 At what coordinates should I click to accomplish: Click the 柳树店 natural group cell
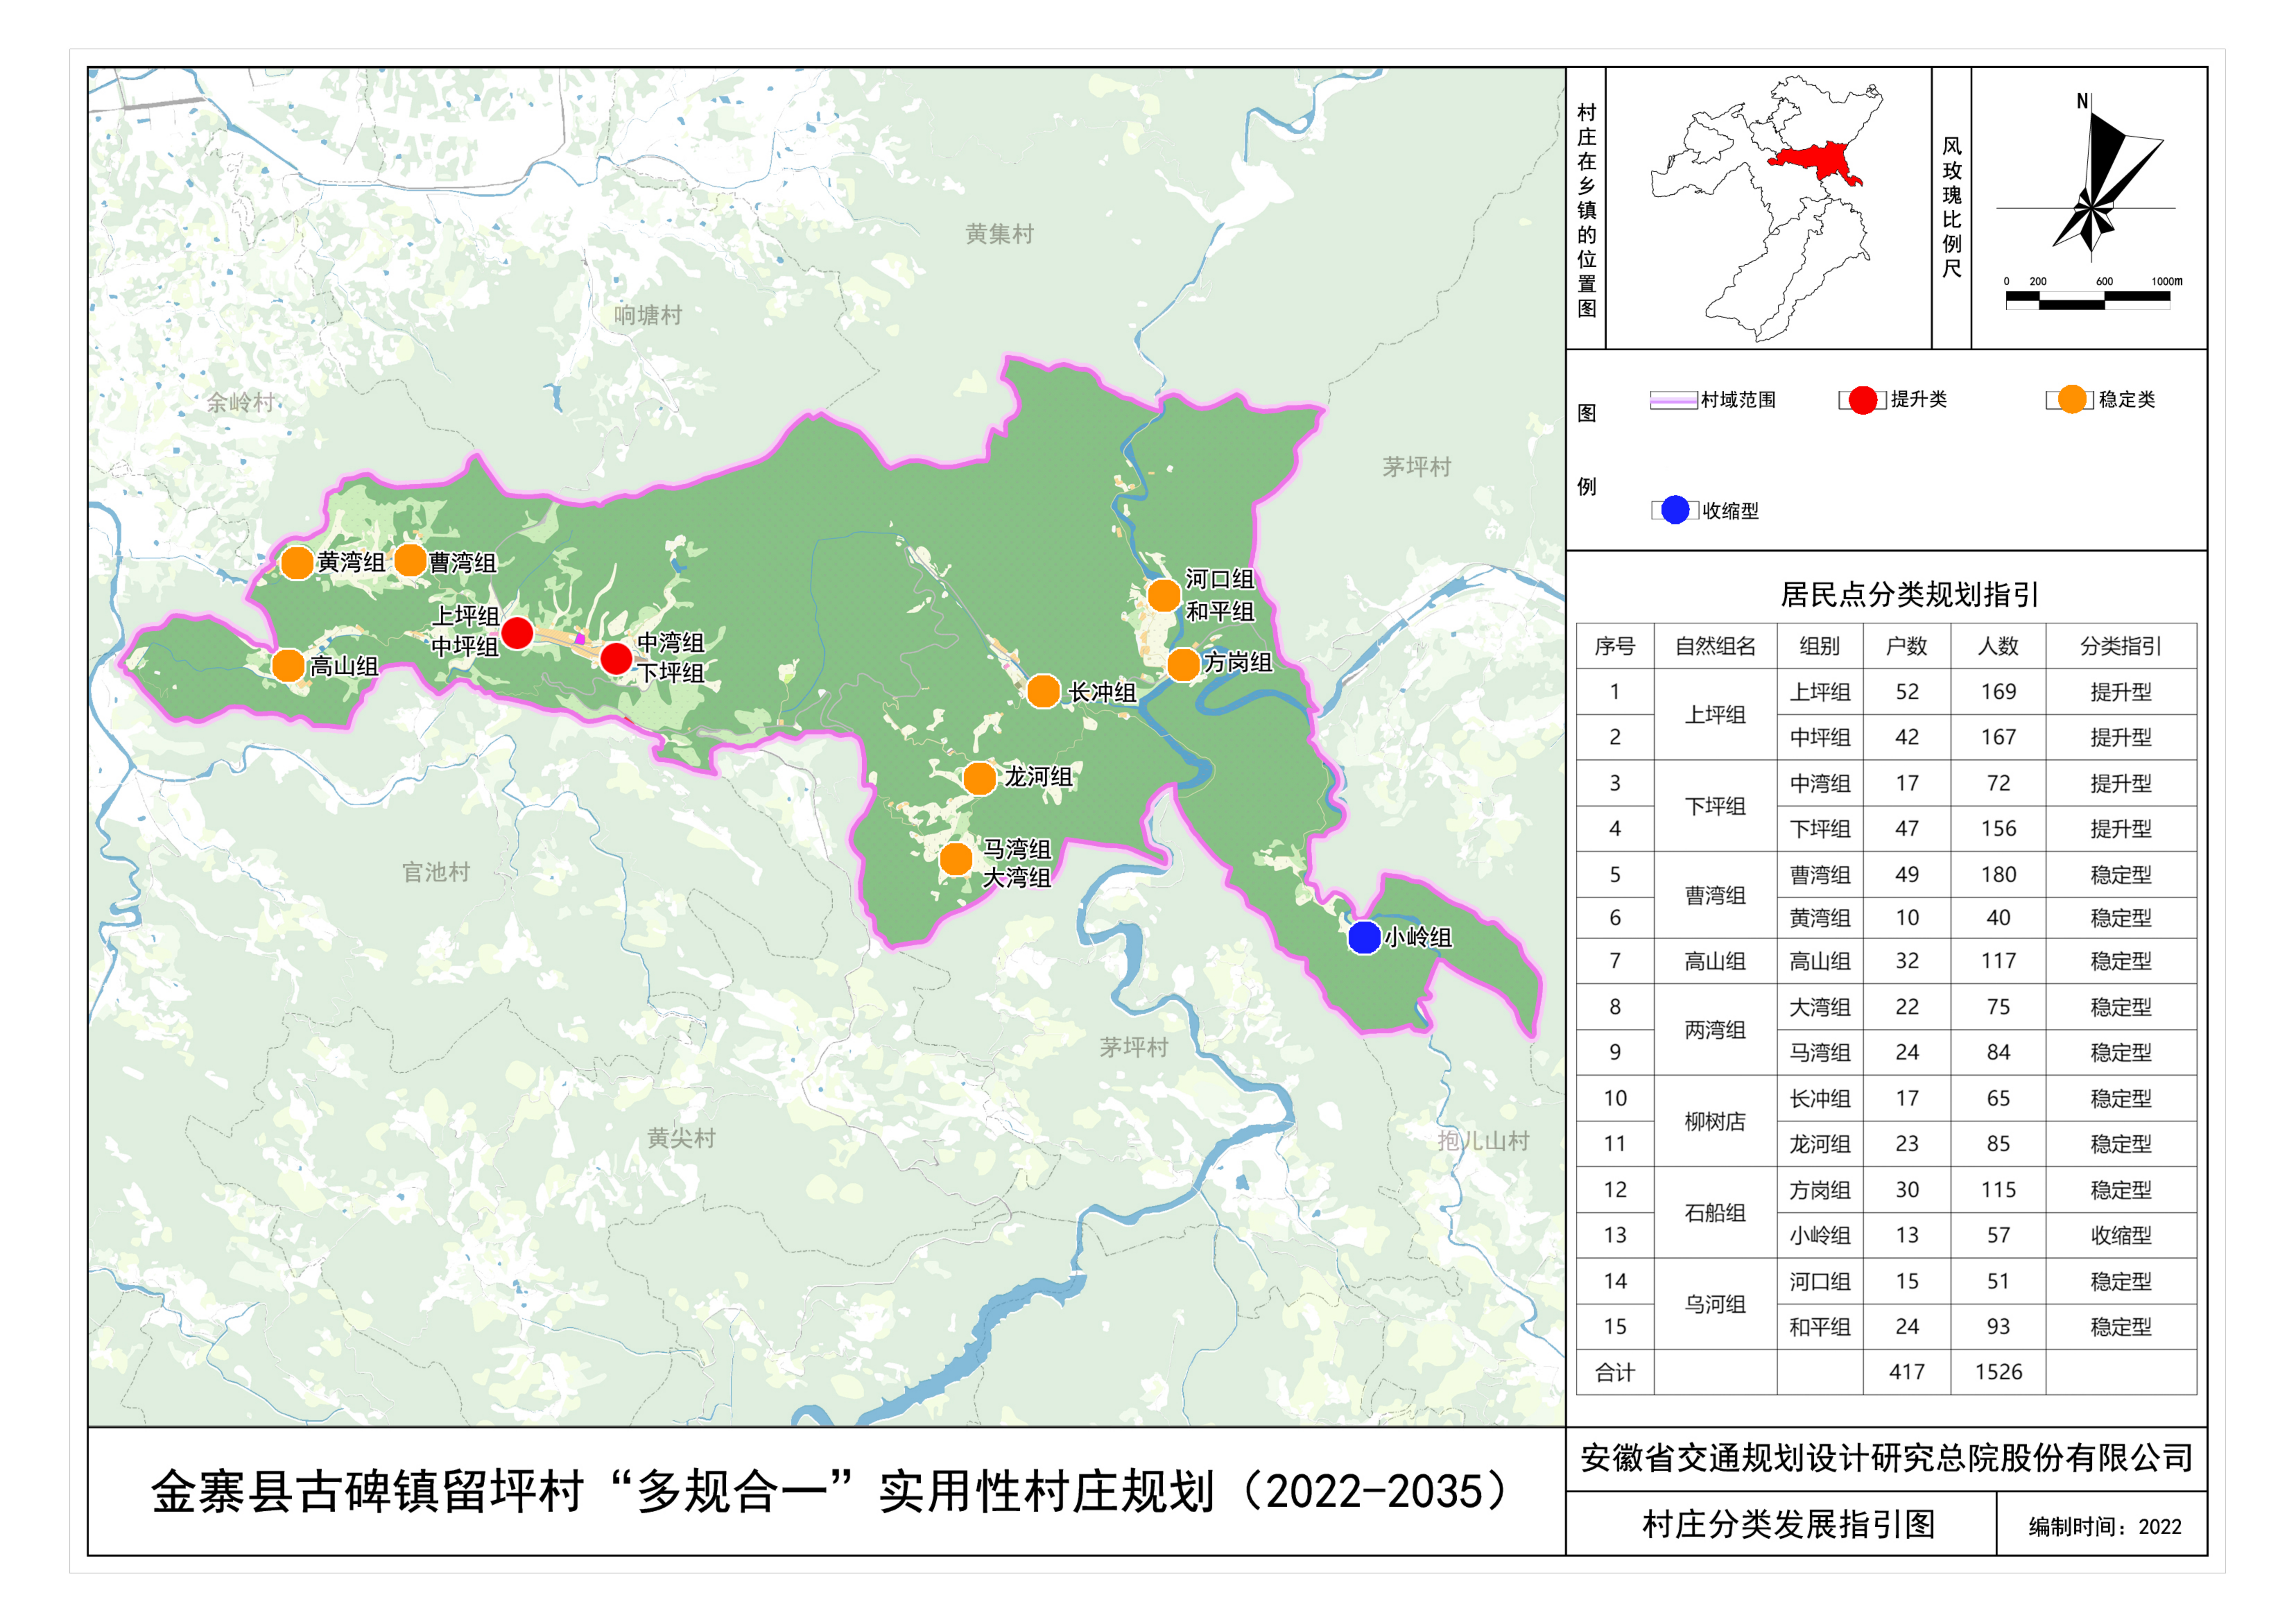coord(1715,1121)
